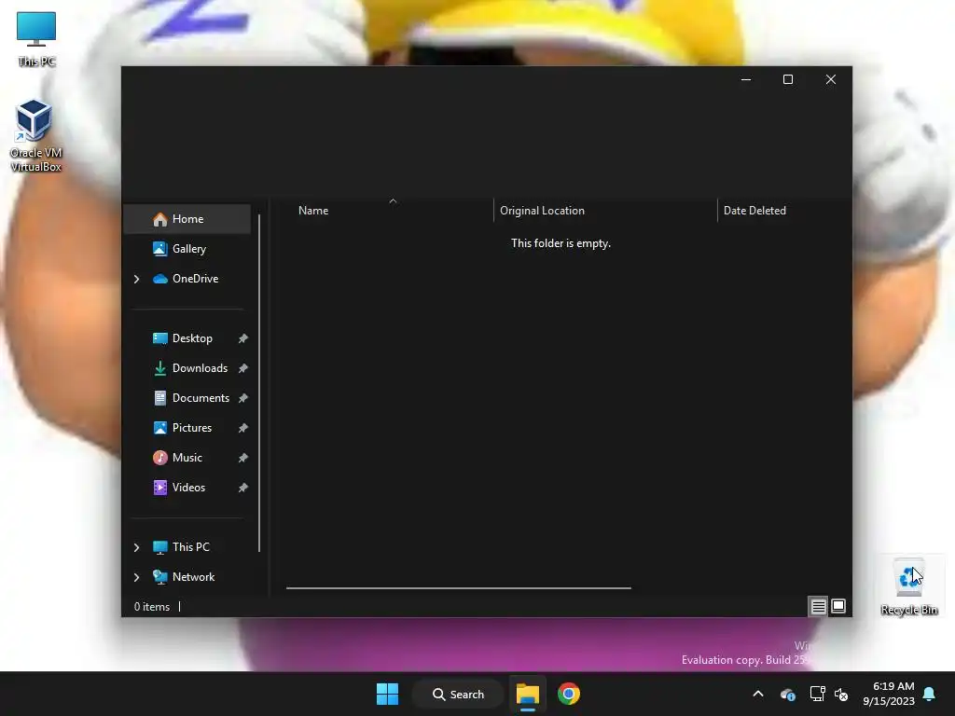Select Network label in navigation pane
The image size is (955, 716).
(x=194, y=577)
